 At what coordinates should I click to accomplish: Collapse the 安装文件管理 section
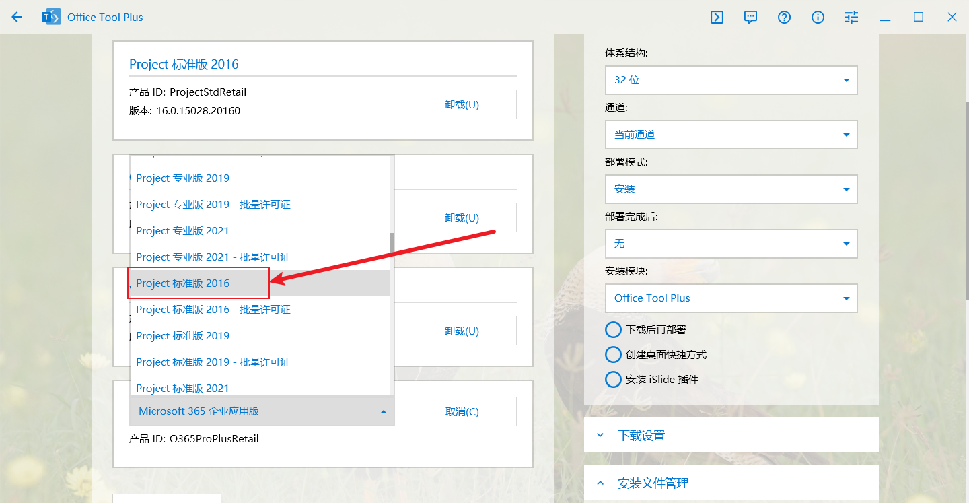731,483
